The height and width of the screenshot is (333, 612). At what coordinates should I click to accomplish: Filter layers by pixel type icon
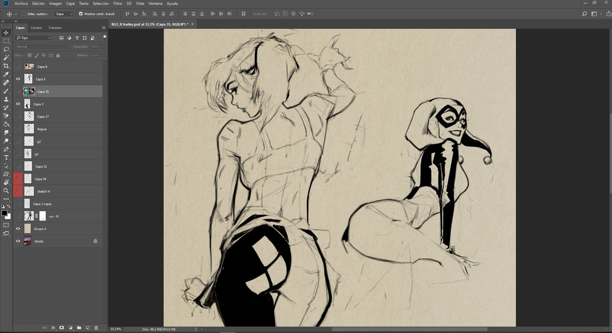[61, 38]
